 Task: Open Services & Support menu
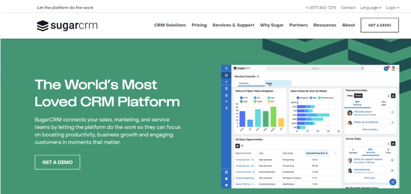pos(233,25)
